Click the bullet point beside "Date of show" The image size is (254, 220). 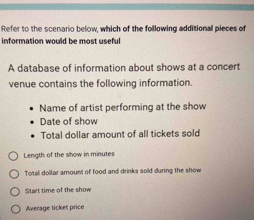pos(32,122)
